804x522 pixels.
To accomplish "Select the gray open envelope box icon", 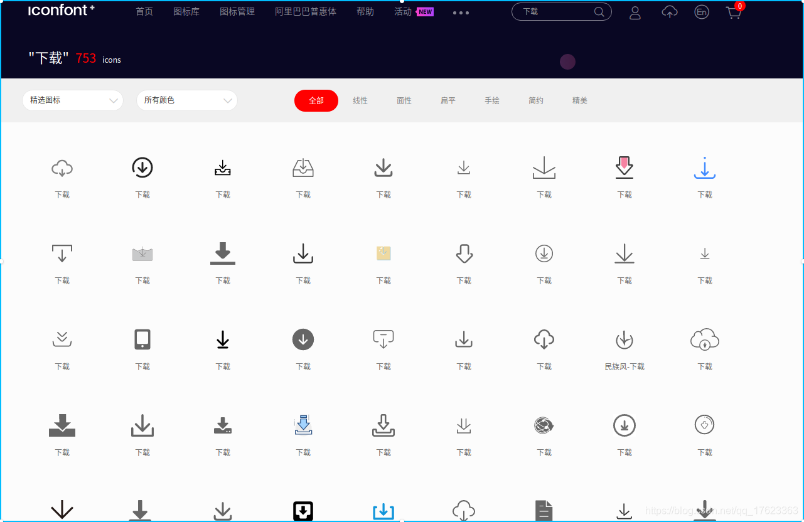I will (142, 254).
